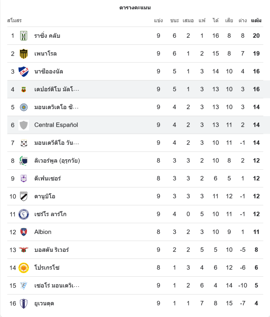Image resolution: width=270 pixels, height=317 pixels.
Task: Open the ดีเฟนเซอร์ team link
Action: pos(48,178)
